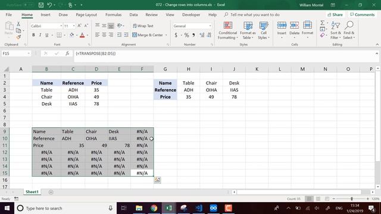Click Increase Decimal icon
The height and width of the screenshot is (214, 381).
pyautogui.click(x=202, y=35)
